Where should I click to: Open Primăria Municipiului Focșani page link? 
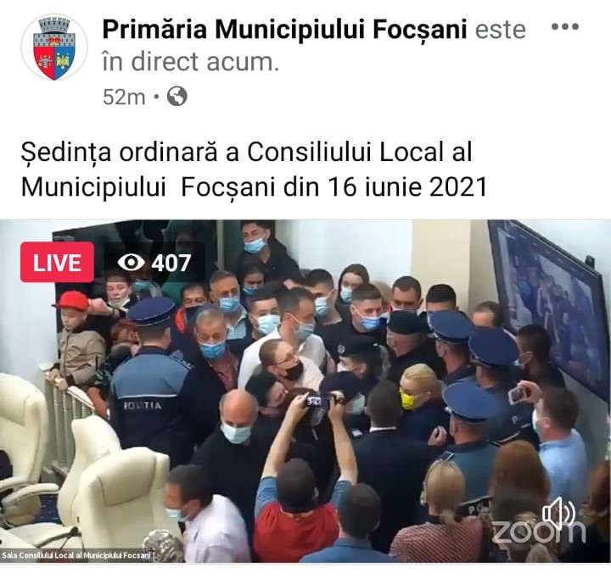click(284, 29)
